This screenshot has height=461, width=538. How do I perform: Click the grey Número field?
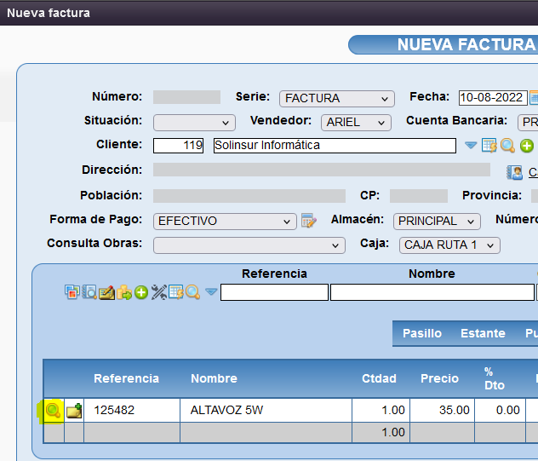tap(186, 97)
